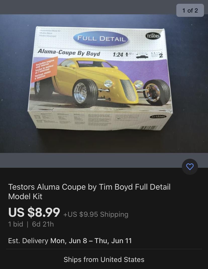View the +US $9.95 Shipping details
Screen dimensions: 208x269
(96, 214)
